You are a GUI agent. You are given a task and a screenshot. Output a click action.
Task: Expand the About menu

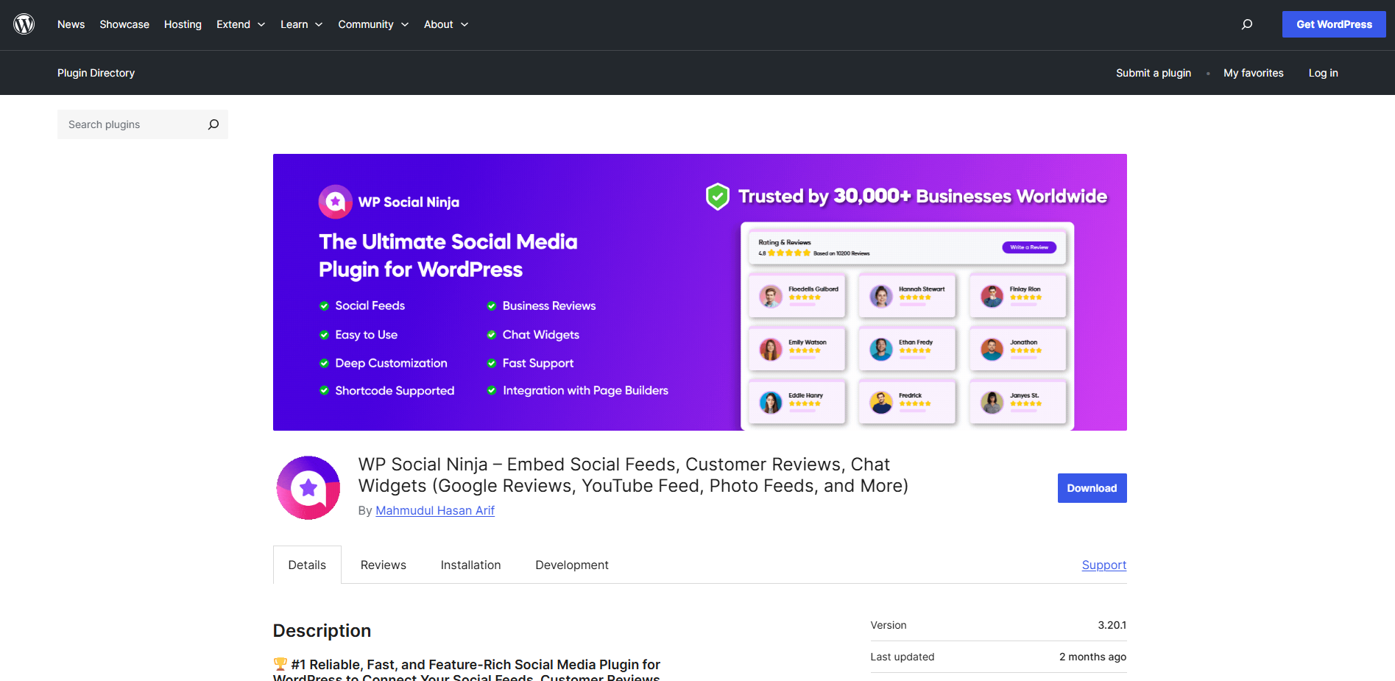[445, 24]
